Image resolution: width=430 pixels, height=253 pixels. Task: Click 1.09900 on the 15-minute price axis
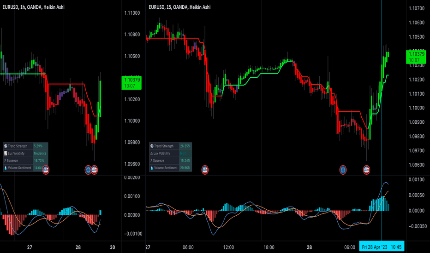(x=417, y=122)
